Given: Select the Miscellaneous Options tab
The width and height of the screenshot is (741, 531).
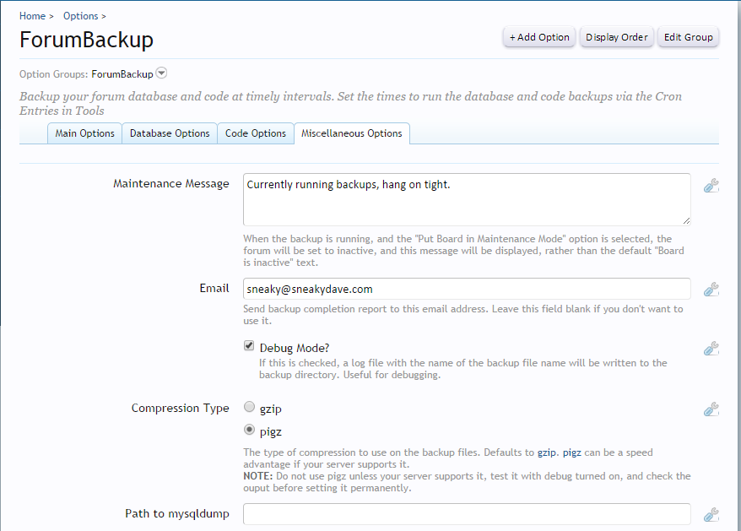Looking at the screenshot, I should (x=352, y=133).
